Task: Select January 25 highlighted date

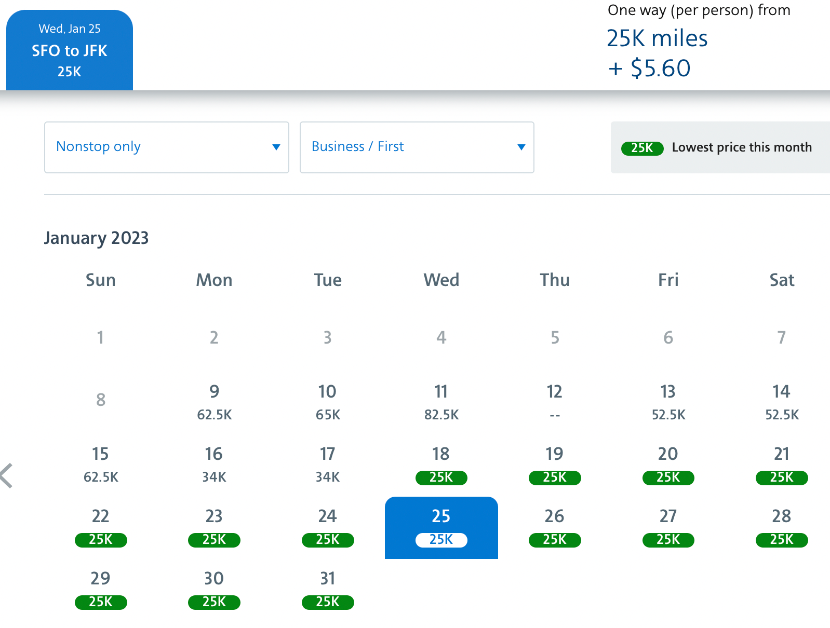Action: point(441,527)
